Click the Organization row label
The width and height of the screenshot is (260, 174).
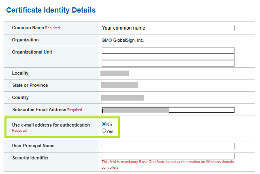coord(26,40)
